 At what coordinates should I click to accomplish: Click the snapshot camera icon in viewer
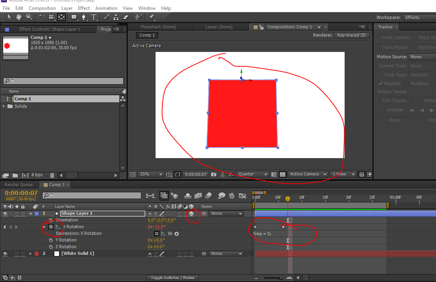(x=213, y=174)
